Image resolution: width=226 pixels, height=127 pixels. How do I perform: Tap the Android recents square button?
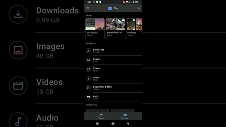(97, 123)
